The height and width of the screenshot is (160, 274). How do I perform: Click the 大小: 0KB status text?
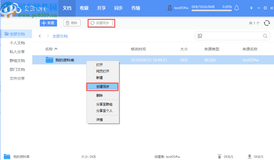[x=89, y=157]
